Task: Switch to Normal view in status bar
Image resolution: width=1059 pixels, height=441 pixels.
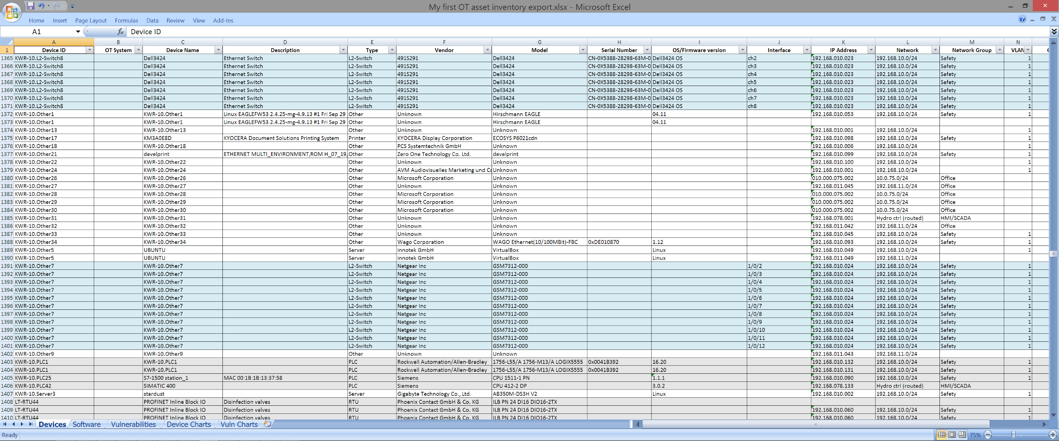Action: pyautogui.click(x=941, y=434)
